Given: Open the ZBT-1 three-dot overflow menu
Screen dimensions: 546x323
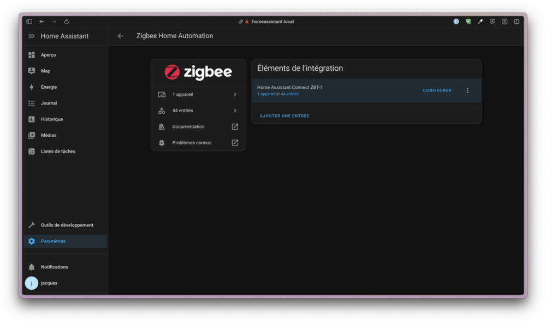Looking at the screenshot, I should (468, 90).
